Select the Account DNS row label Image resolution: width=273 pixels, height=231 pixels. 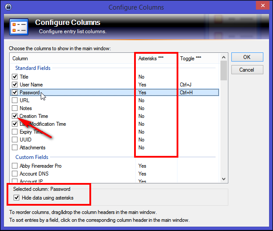click(x=34, y=174)
